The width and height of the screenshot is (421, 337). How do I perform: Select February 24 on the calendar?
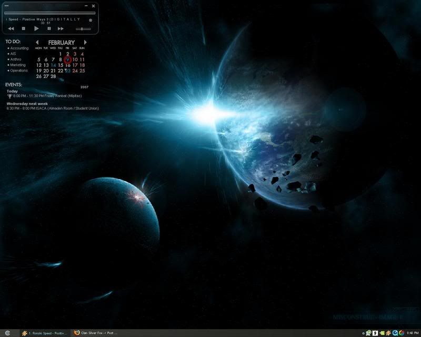point(75,71)
